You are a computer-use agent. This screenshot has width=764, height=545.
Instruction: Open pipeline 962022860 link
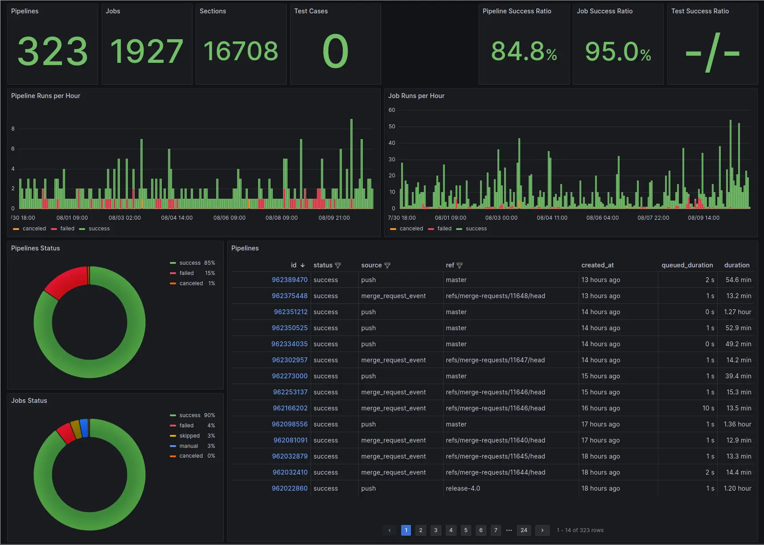(x=290, y=488)
